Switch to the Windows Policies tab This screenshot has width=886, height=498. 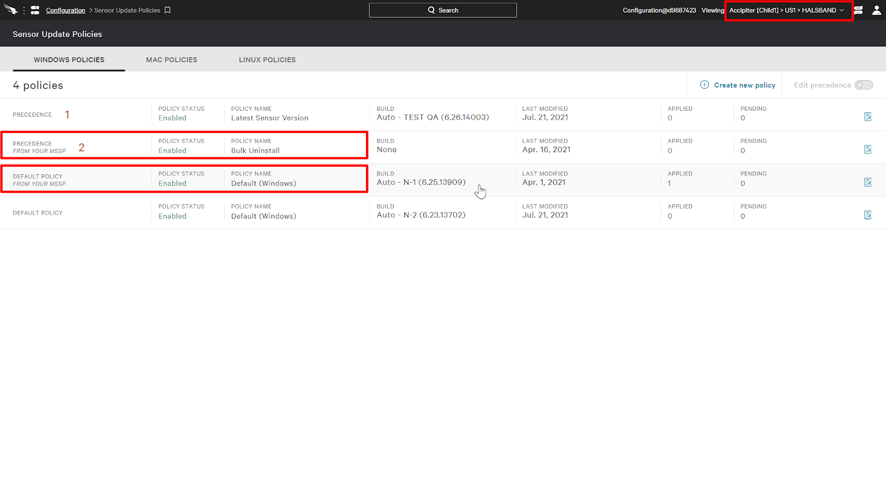69,60
